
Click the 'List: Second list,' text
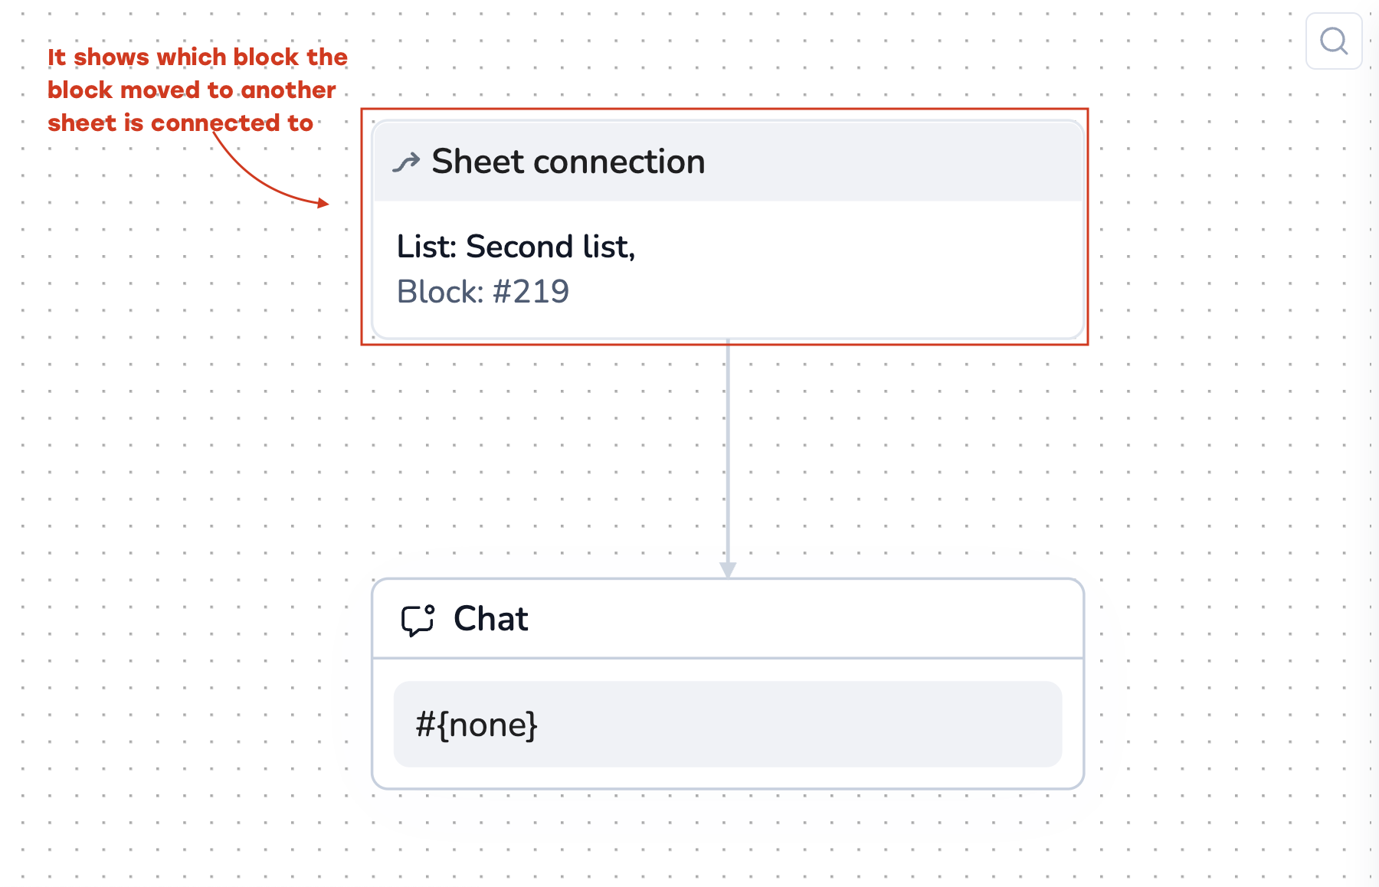tap(516, 247)
